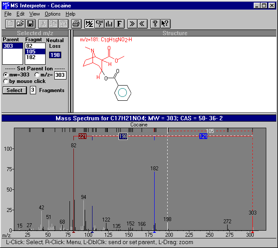Click the Print icon in toolbar
Screen dimensions: 278x248
pyautogui.click(x=76, y=24)
